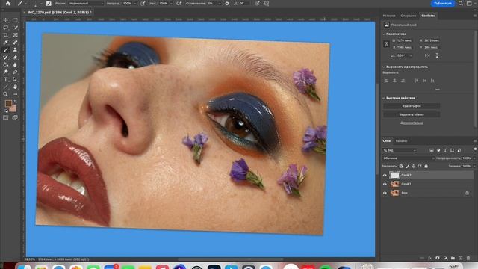The height and width of the screenshot is (269, 478).
Task: Toggle lock position
Action: pos(414,166)
